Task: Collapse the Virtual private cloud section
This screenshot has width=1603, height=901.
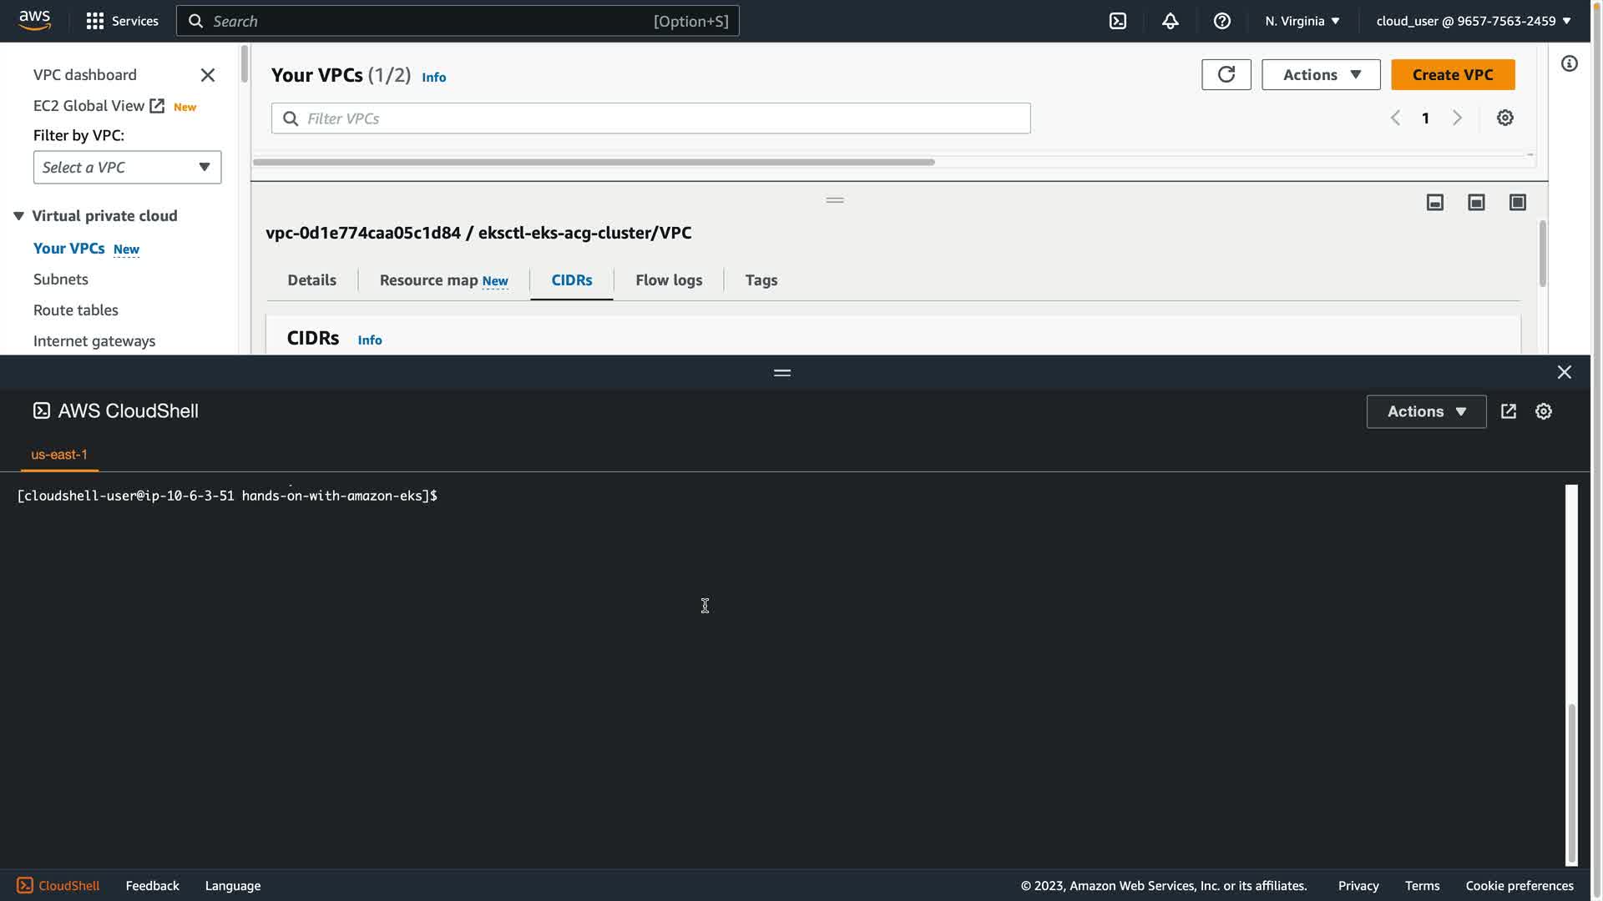Action: tap(18, 216)
